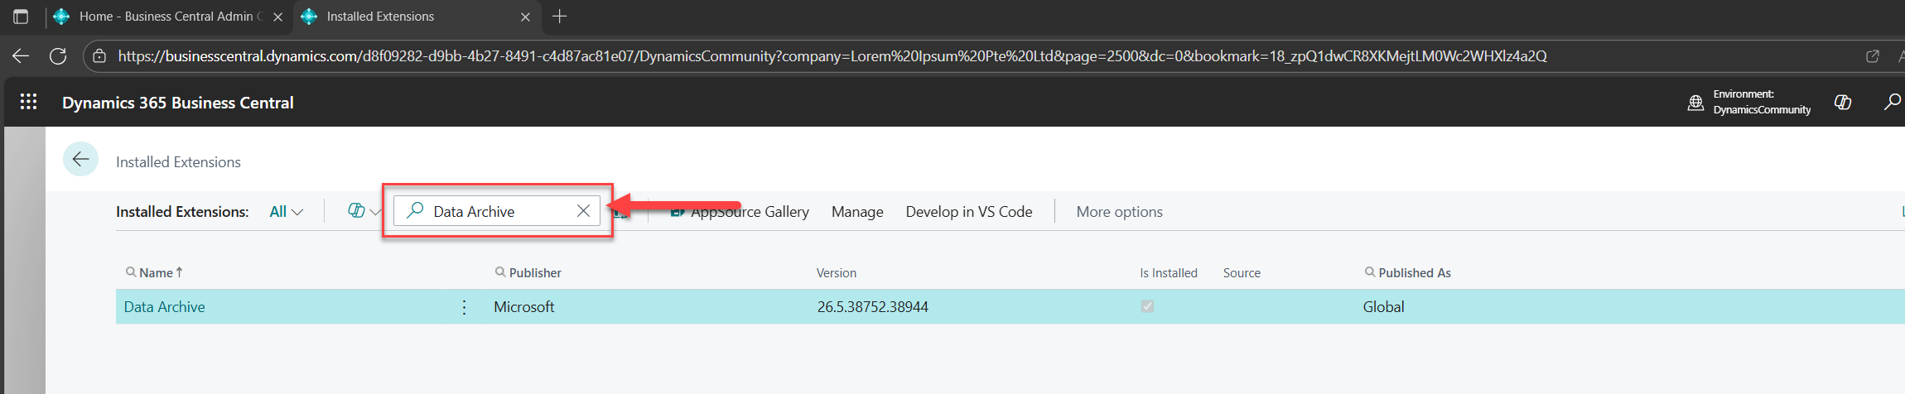Choose Develop in VS Code
Screen dimensions: 1905x394
[969, 212]
